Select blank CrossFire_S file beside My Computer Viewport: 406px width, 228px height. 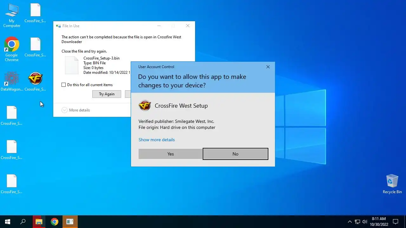click(35, 13)
